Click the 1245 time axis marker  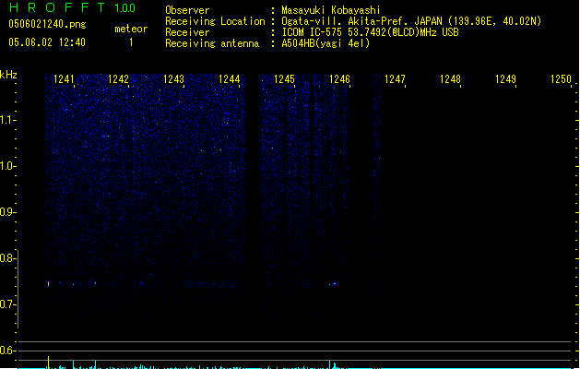click(x=284, y=79)
